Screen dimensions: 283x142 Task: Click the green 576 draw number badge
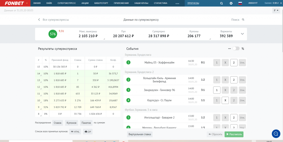click(x=53, y=34)
